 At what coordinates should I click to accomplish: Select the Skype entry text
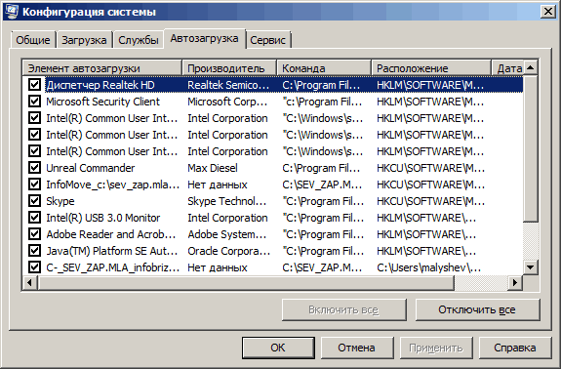(x=60, y=201)
